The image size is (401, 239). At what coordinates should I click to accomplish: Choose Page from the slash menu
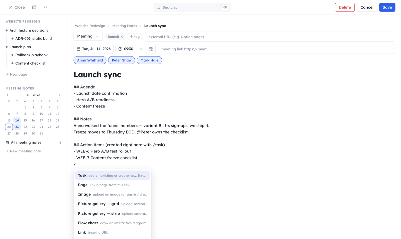pyautogui.click(x=112, y=185)
